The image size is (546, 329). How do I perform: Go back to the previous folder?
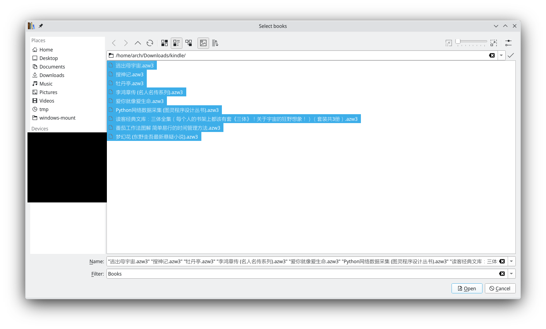(x=114, y=43)
